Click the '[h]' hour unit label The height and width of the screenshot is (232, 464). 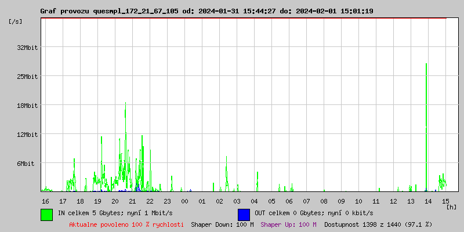452,207
